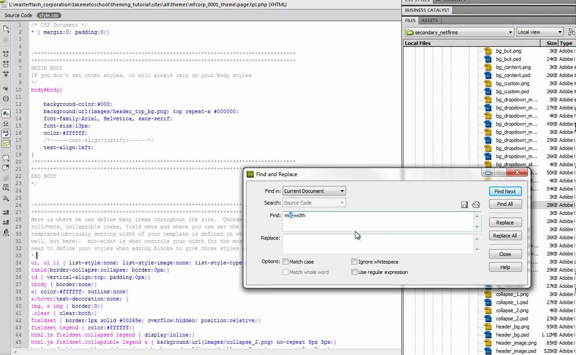Switch to style.css related file tab

click(49, 15)
